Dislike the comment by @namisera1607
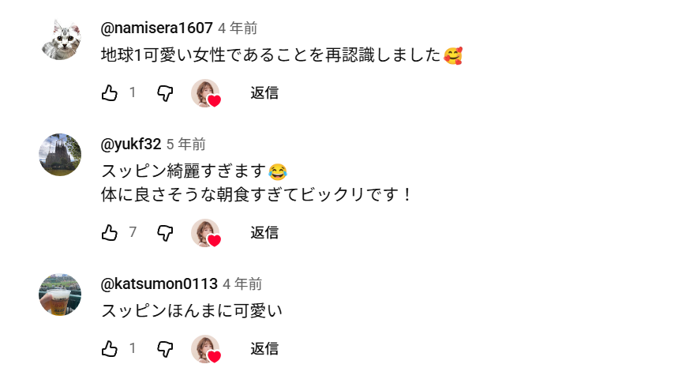This screenshot has height=383, width=678. pyautogui.click(x=165, y=93)
